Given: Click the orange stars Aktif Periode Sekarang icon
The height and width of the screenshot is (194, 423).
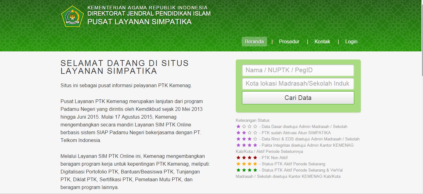Looking at the screenshot, I should (x=247, y=164).
